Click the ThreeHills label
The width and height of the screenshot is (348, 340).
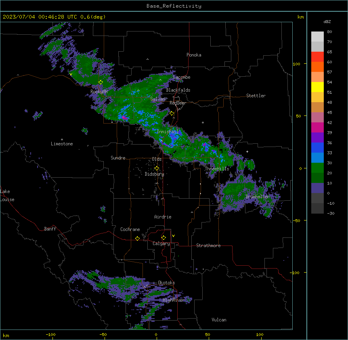217,169
